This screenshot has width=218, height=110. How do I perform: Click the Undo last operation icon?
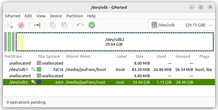click(80, 25)
